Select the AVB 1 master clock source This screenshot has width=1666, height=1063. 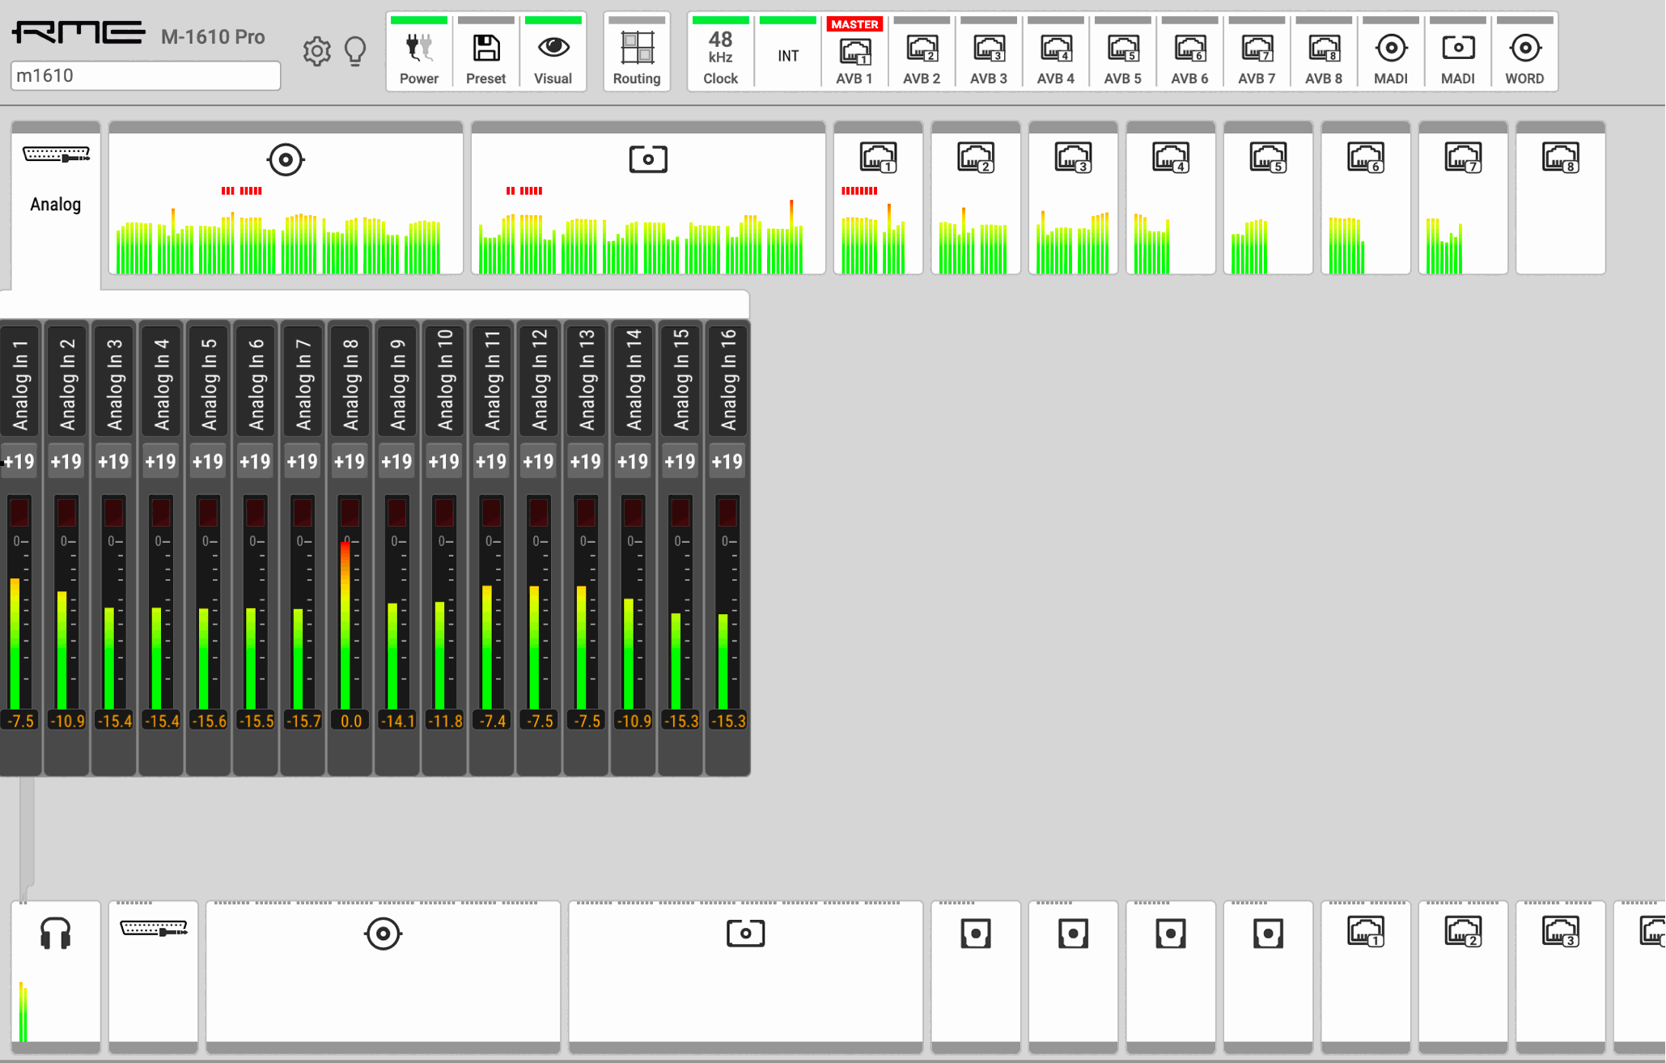pos(854,55)
